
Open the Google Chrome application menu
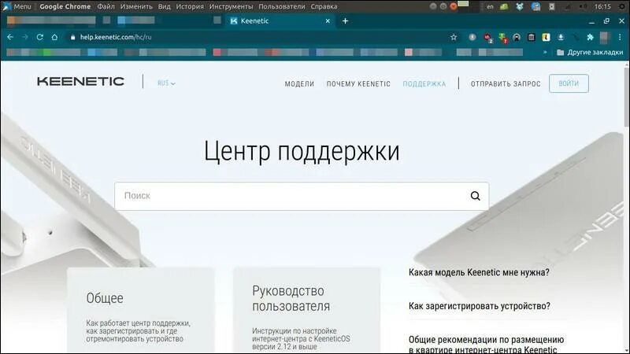[65, 6]
